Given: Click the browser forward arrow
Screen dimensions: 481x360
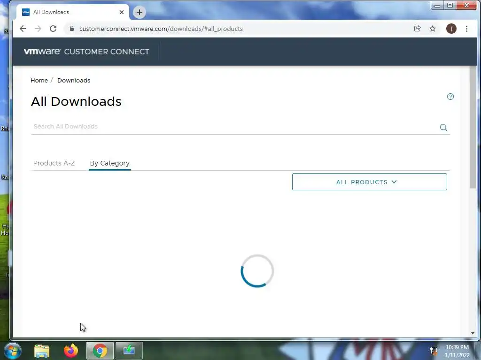Looking at the screenshot, I should click(38, 29).
